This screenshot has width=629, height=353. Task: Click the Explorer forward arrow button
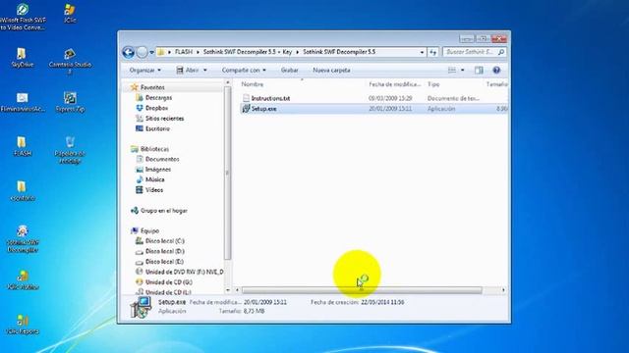[142, 52]
